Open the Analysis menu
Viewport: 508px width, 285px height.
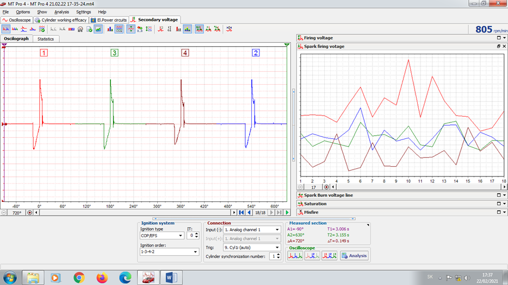(61, 12)
